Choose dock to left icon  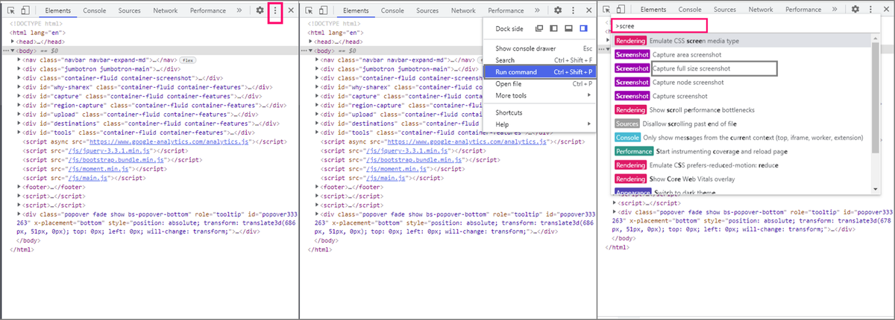pos(553,28)
